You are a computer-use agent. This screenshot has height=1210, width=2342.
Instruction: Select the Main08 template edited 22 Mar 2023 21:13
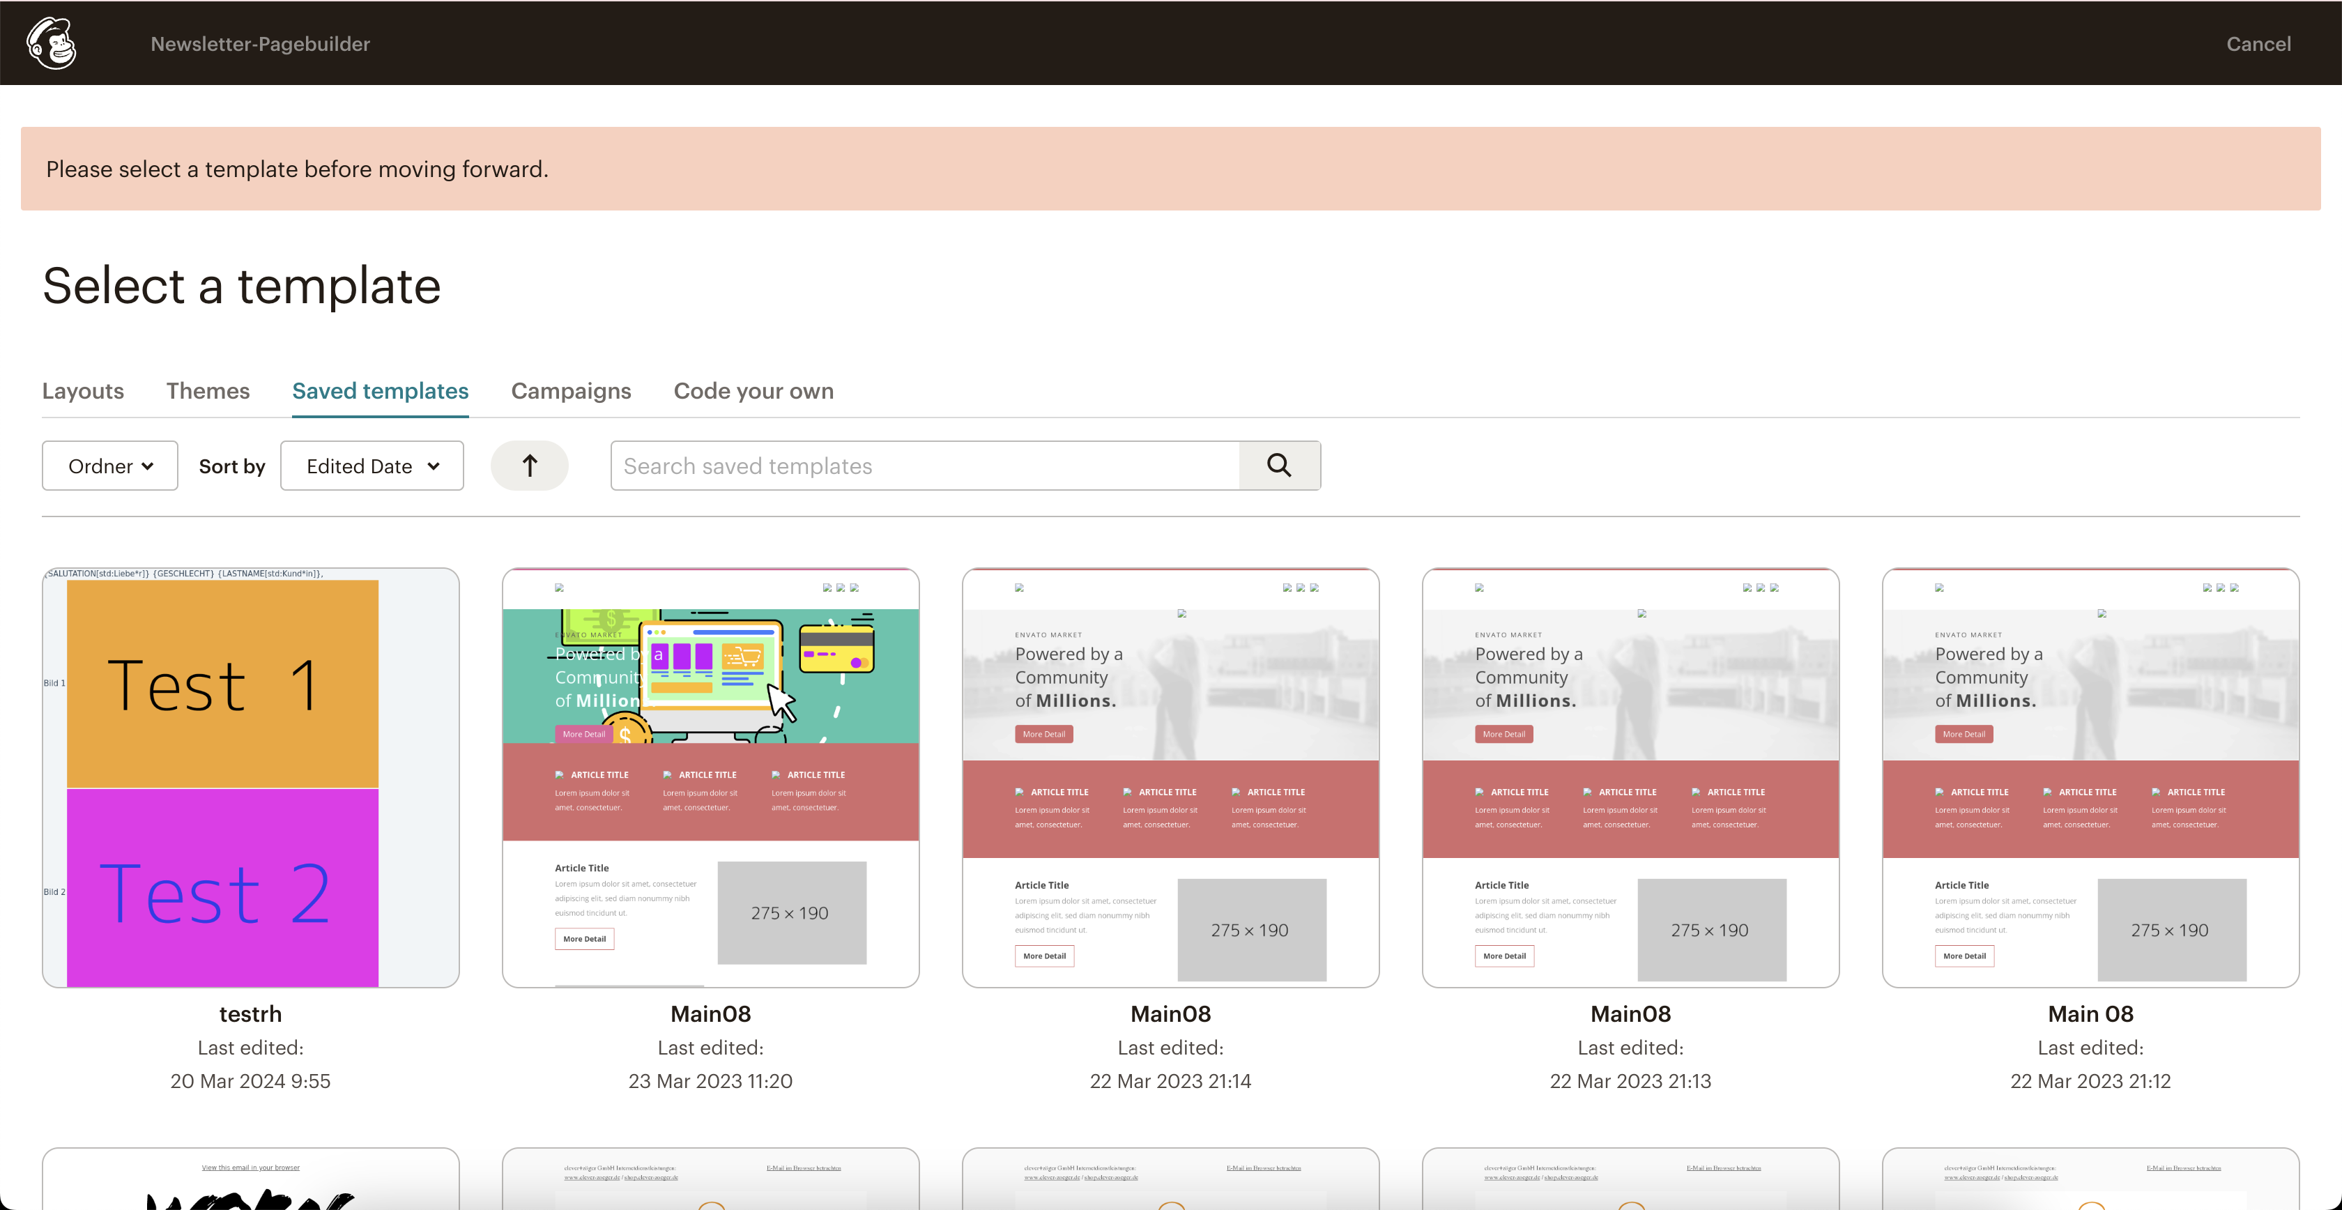1631,777
